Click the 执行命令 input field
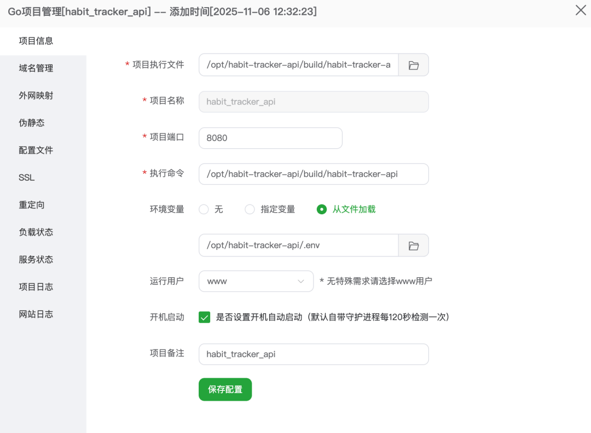The image size is (591, 433). (x=314, y=174)
